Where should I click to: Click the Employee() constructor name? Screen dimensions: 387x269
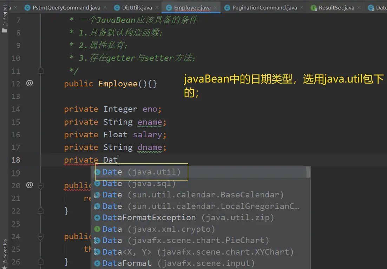[118, 84]
